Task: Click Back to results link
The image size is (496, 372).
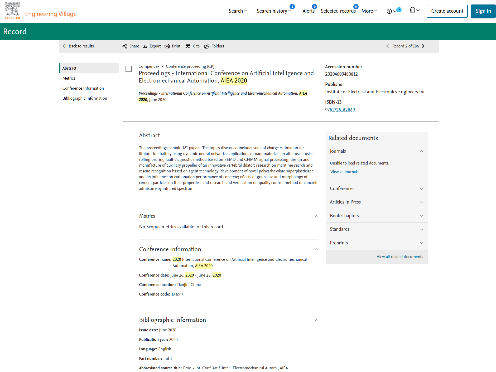Action: pos(81,46)
